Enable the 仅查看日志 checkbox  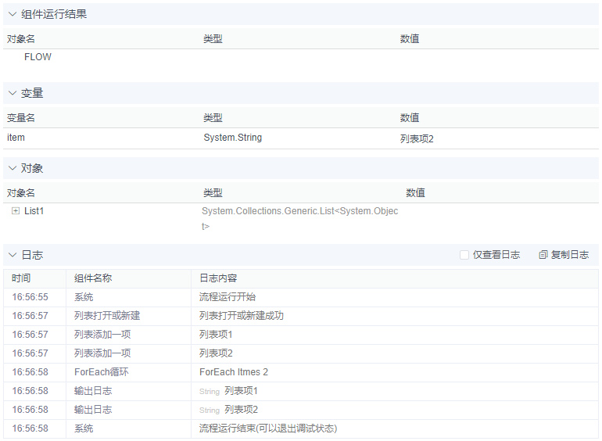[x=464, y=255]
